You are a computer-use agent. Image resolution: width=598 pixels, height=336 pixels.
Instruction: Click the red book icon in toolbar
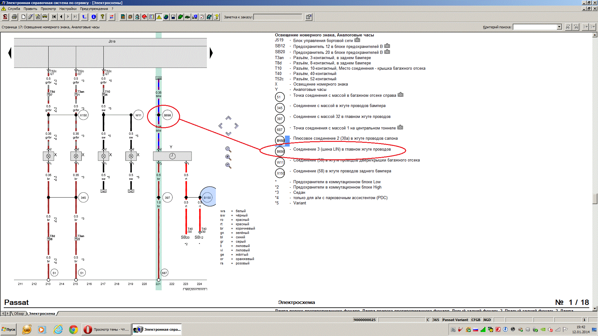click(x=145, y=17)
